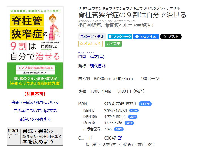Click the star icon in the お気に入り button
The width and height of the screenshot is (197, 148).
click(x=81, y=44)
